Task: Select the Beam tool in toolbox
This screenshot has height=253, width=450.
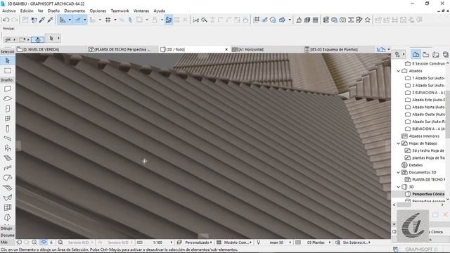Action: [8, 138]
